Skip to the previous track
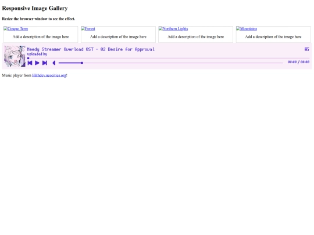The image size is (314, 235). 30,63
